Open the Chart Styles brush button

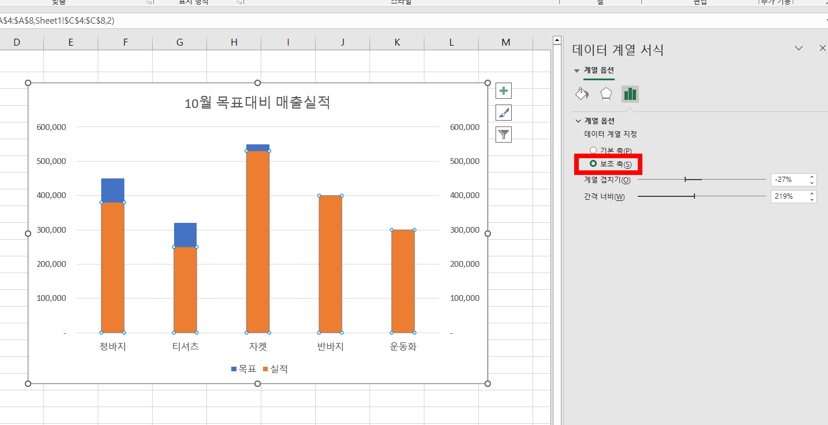[x=504, y=113]
